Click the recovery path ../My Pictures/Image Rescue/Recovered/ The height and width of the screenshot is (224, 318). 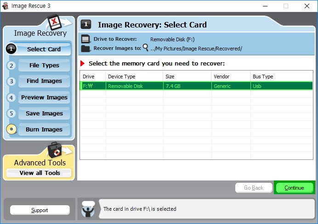196,49
